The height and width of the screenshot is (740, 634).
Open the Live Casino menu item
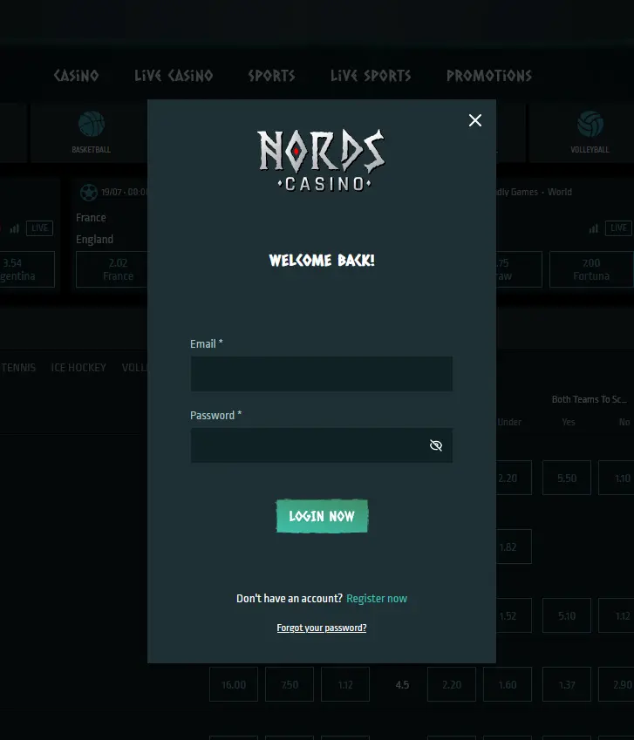[174, 76]
